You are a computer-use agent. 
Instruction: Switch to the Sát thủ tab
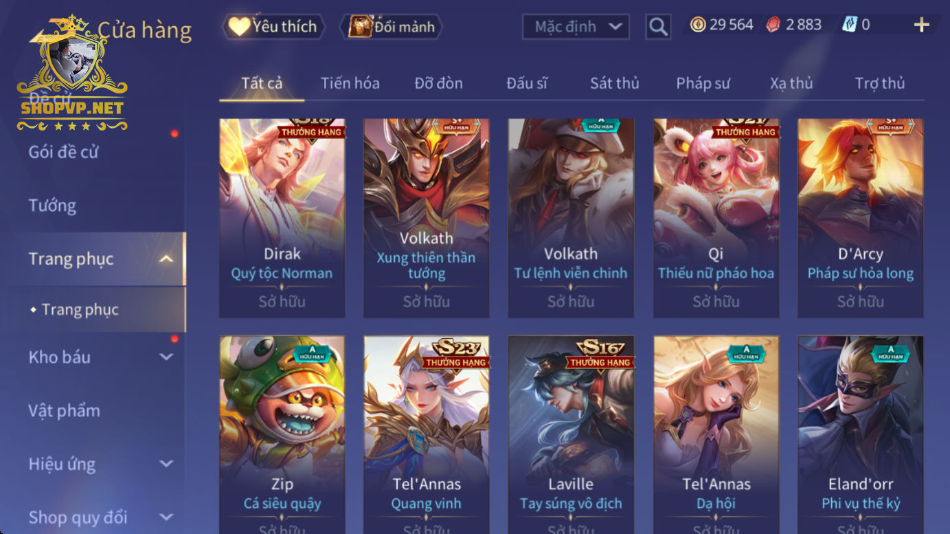(x=614, y=83)
